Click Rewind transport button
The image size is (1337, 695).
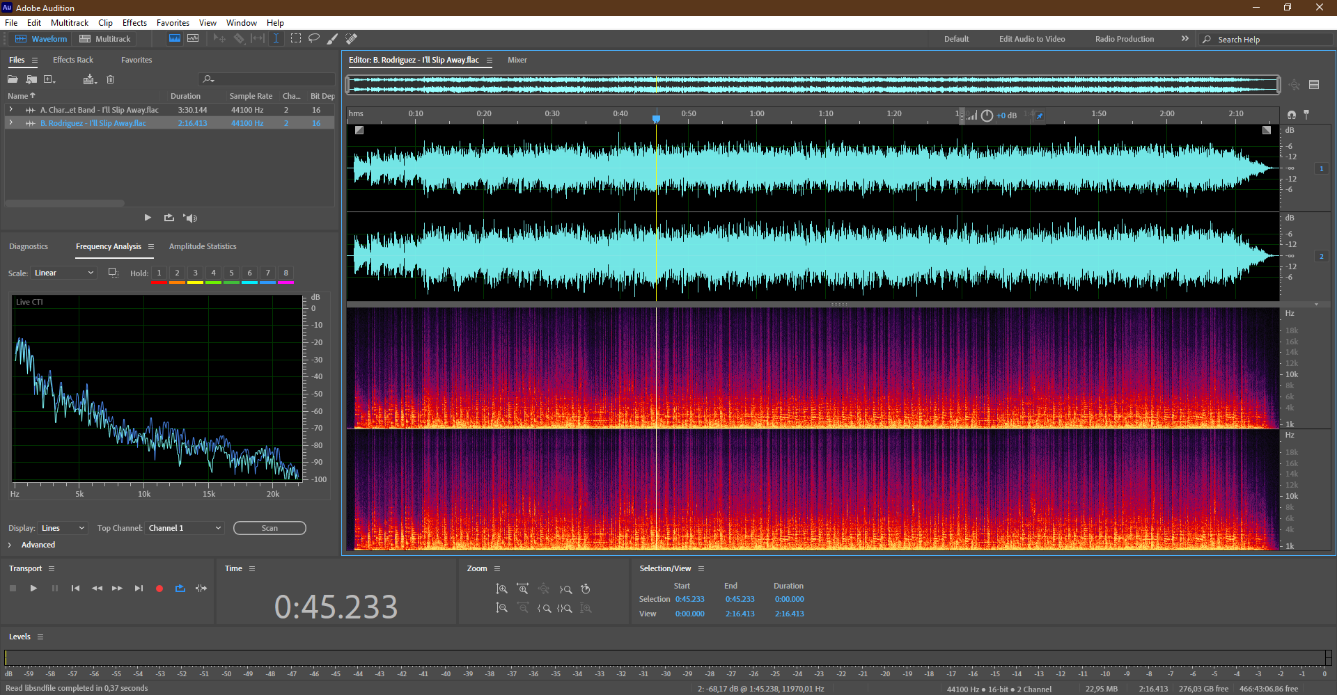[97, 589]
